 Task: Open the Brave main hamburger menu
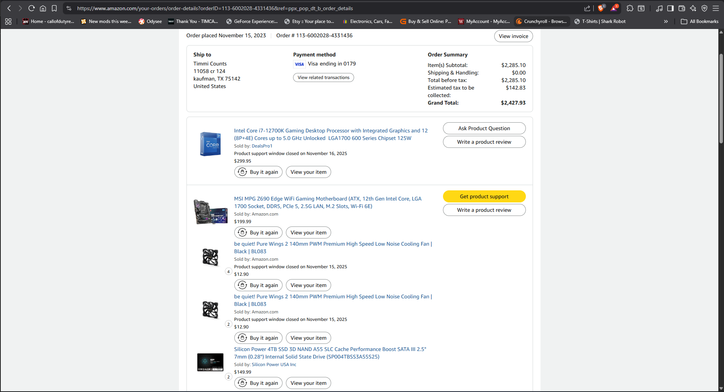(x=716, y=8)
